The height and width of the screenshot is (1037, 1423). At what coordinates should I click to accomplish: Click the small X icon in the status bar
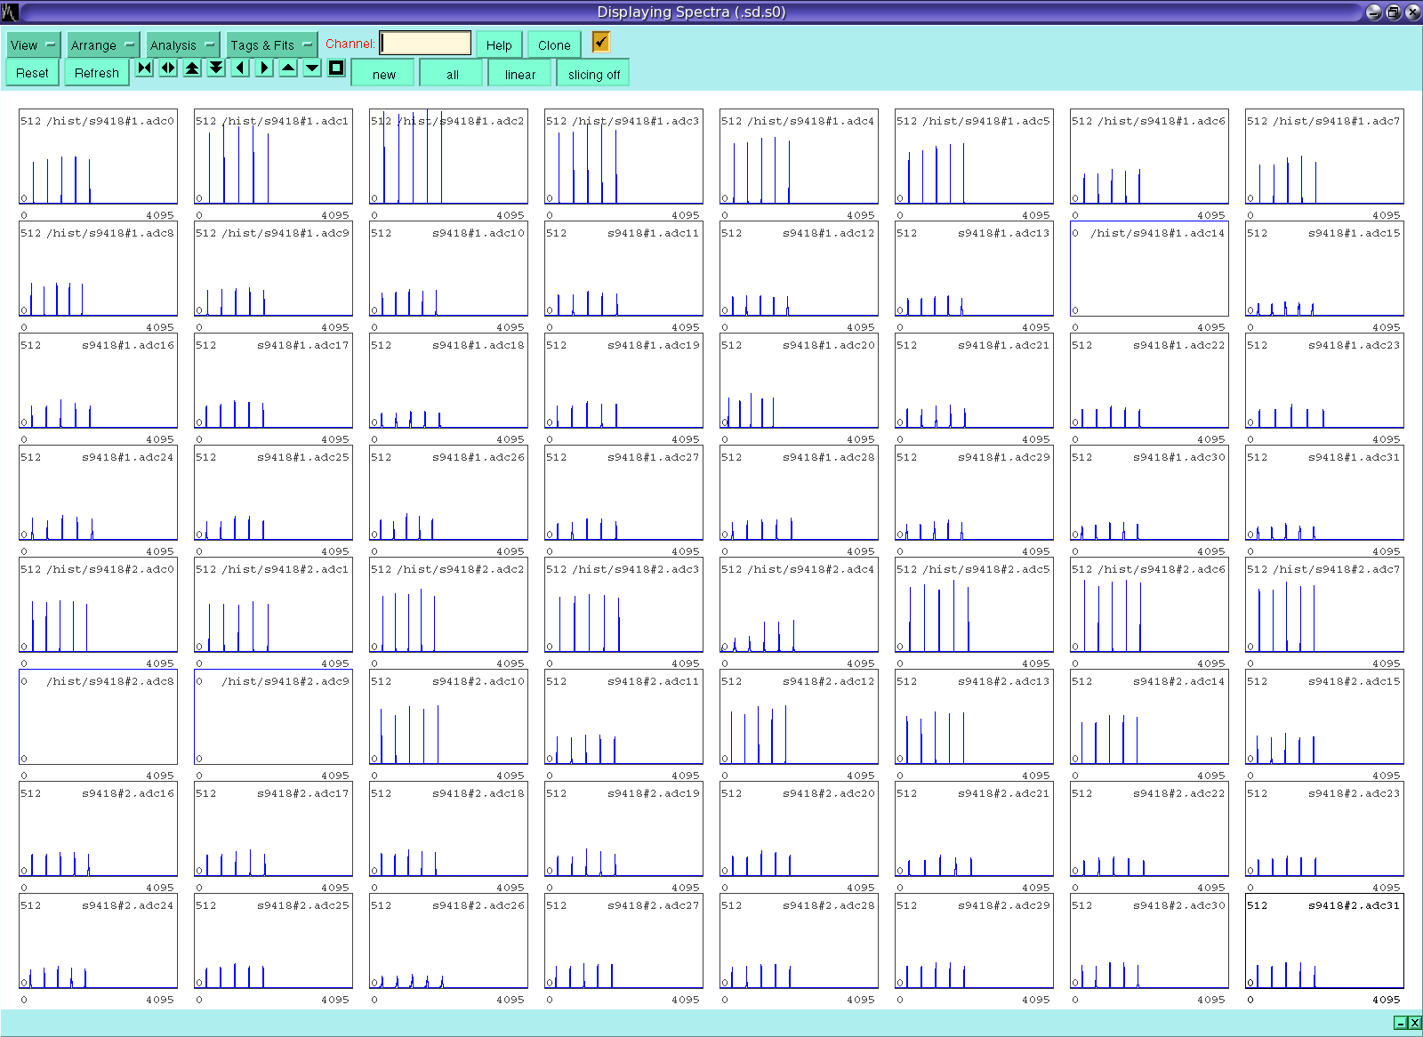click(x=1415, y=1023)
